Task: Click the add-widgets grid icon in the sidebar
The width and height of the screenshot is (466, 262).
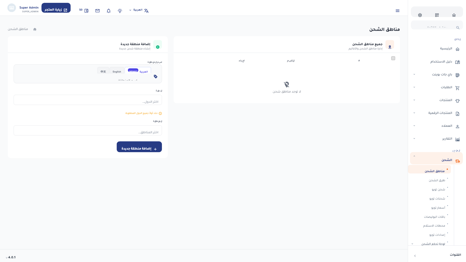Action: point(437,15)
